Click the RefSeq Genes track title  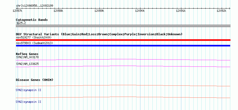(27, 54)
